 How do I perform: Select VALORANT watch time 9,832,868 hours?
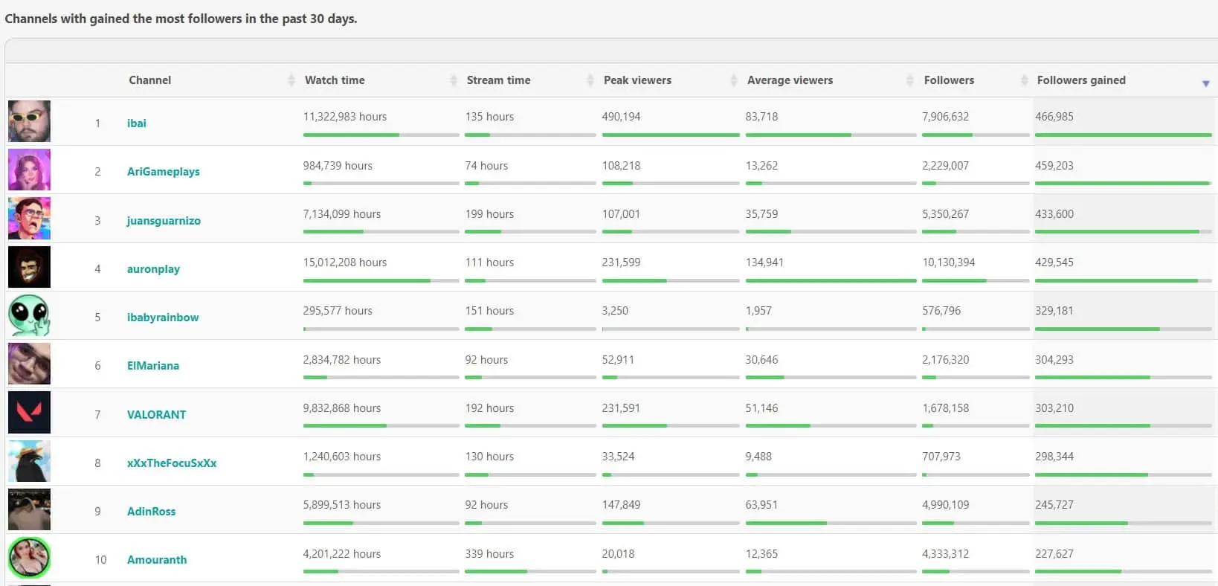pyautogui.click(x=342, y=408)
